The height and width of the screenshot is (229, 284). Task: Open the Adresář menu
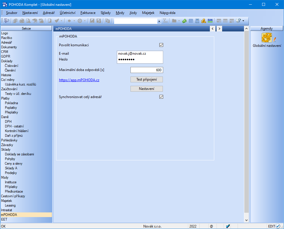tap(49, 13)
